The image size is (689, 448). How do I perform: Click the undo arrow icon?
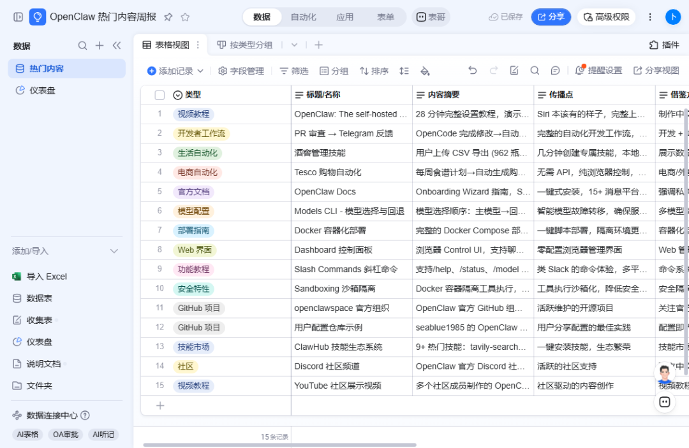tap(472, 70)
